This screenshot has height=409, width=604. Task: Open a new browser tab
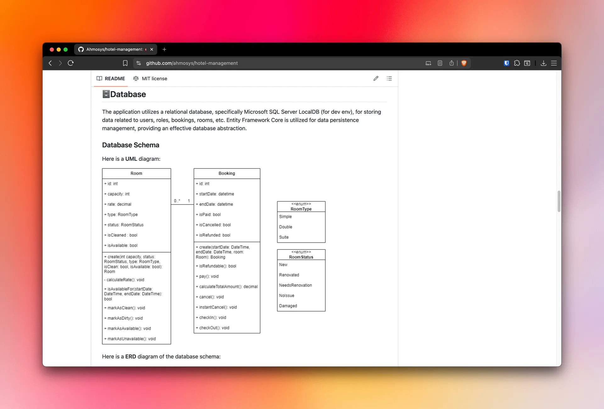pyautogui.click(x=164, y=49)
